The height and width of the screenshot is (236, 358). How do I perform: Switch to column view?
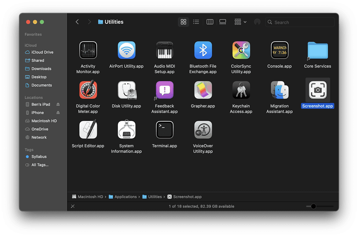(x=210, y=22)
